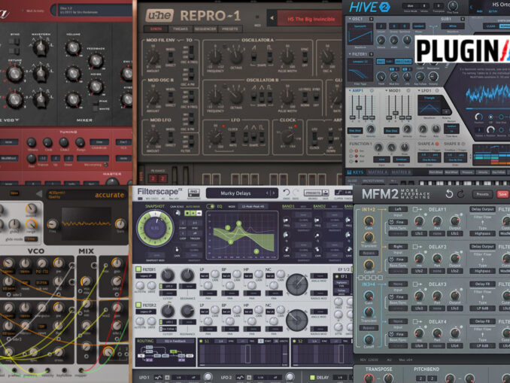Image resolution: width=510 pixels, height=383 pixels.
Task: Open Delay1 filter type dropdown showing Highpass
Action: [x=482, y=234]
